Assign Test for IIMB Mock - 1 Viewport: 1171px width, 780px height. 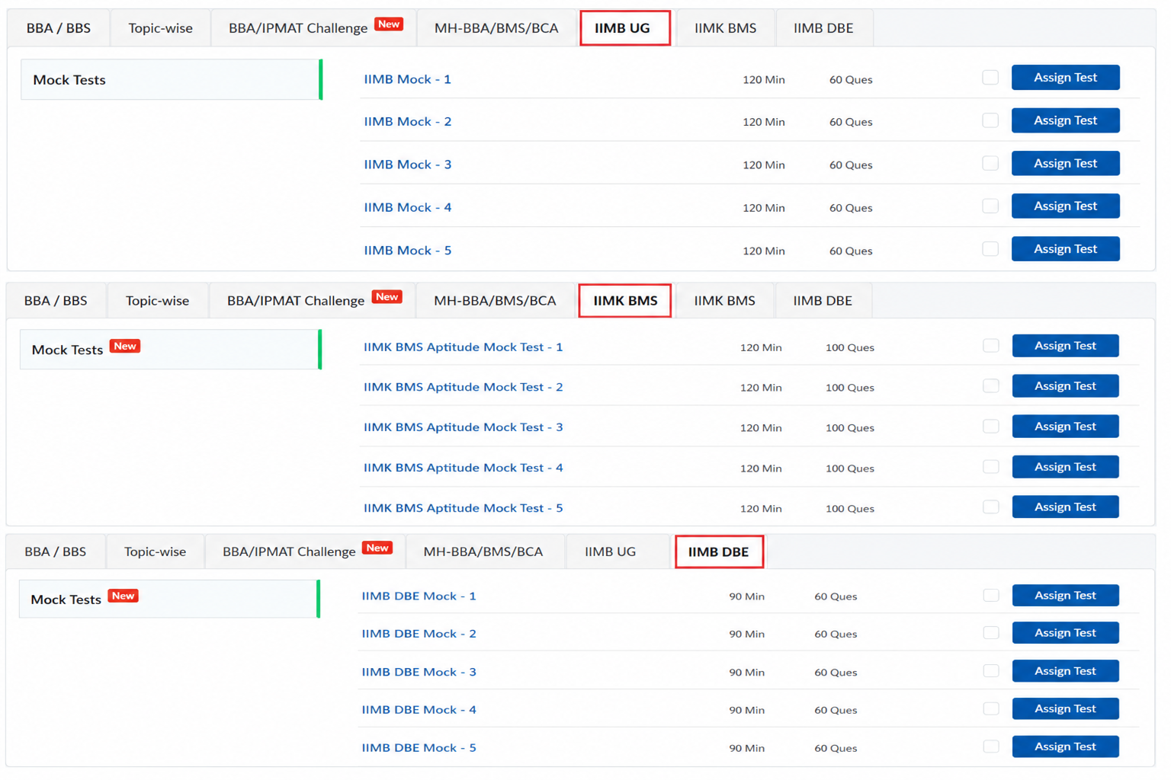pos(1065,78)
